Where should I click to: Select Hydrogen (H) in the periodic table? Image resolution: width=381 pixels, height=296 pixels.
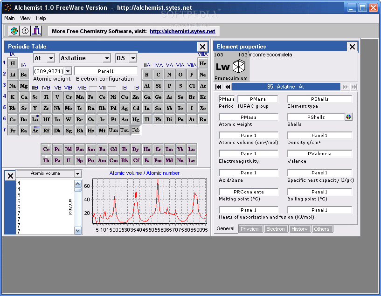click(x=13, y=63)
